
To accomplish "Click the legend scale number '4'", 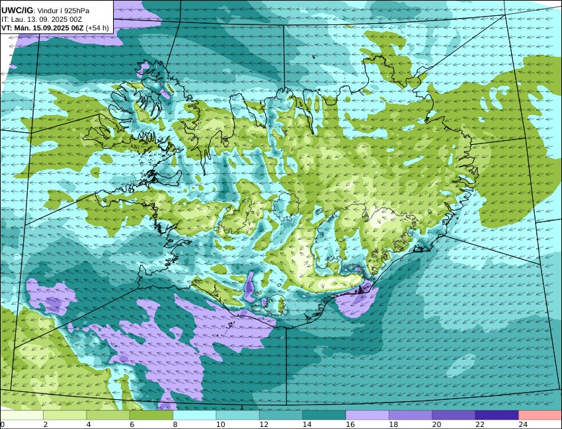I will (89, 424).
